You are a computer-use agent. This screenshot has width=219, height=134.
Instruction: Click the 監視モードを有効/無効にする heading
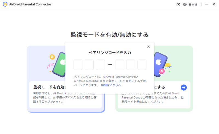(x=109, y=35)
